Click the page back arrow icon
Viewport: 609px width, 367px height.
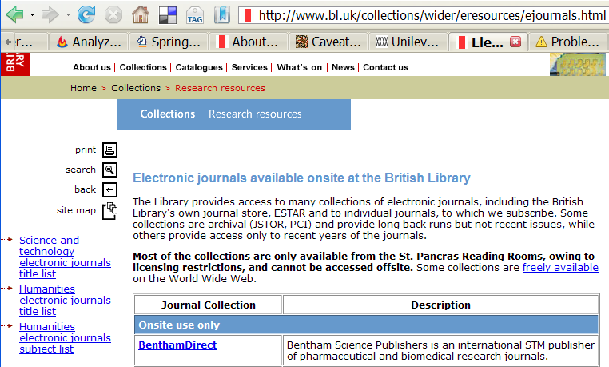tap(109, 189)
